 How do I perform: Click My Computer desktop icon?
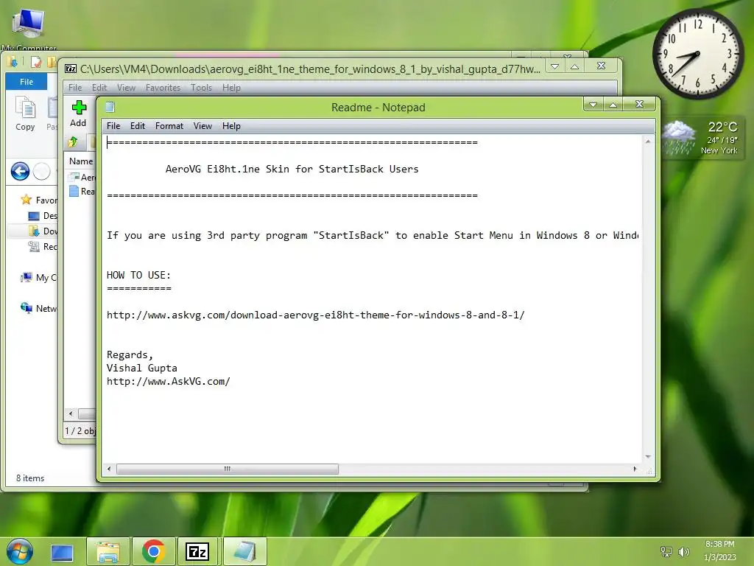click(28, 28)
